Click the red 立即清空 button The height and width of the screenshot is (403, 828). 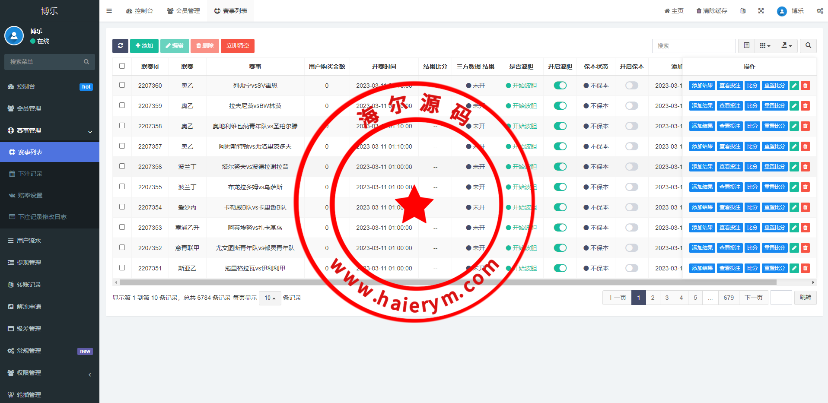point(237,46)
